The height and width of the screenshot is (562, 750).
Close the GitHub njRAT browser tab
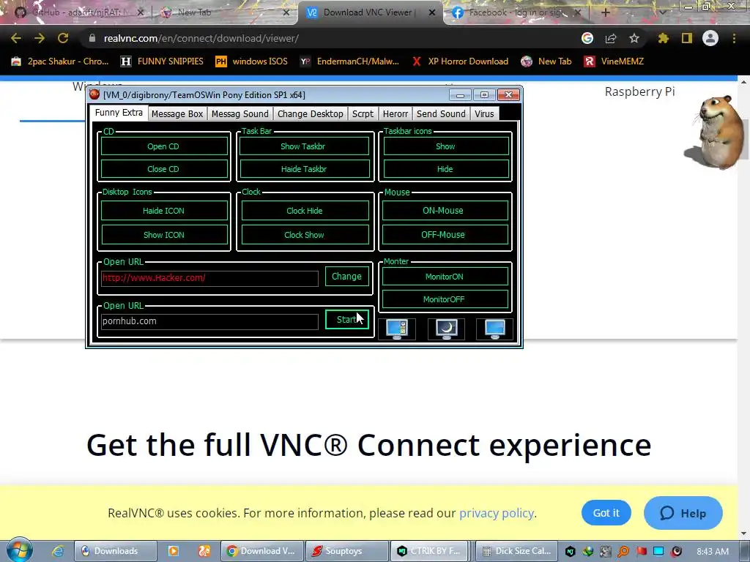[140, 13]
